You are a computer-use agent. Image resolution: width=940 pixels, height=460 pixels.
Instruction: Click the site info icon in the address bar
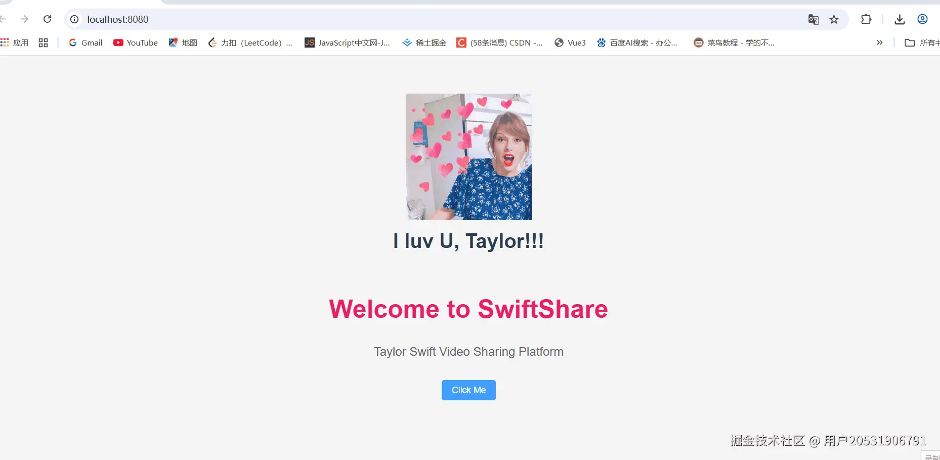(x=74, y=19)
